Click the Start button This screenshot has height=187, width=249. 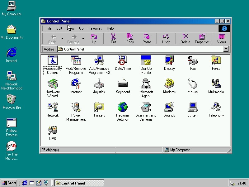click(9, 183)
